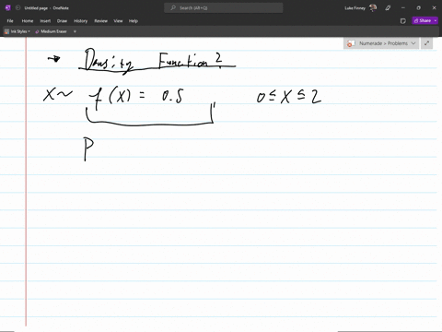
Task: Click the notebook icon beside Numerade
Action: click(351, 43)
